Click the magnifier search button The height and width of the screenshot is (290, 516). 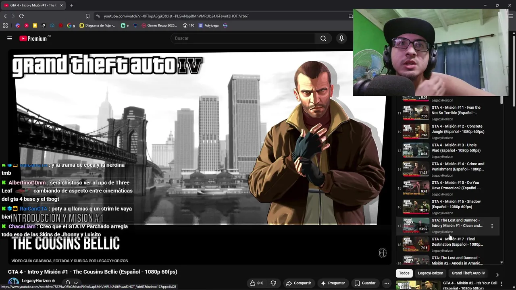(323, 38)
